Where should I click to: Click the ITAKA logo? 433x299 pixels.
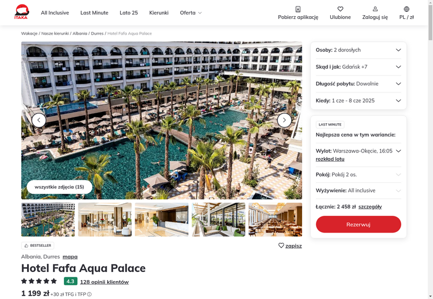click(22, 12)
